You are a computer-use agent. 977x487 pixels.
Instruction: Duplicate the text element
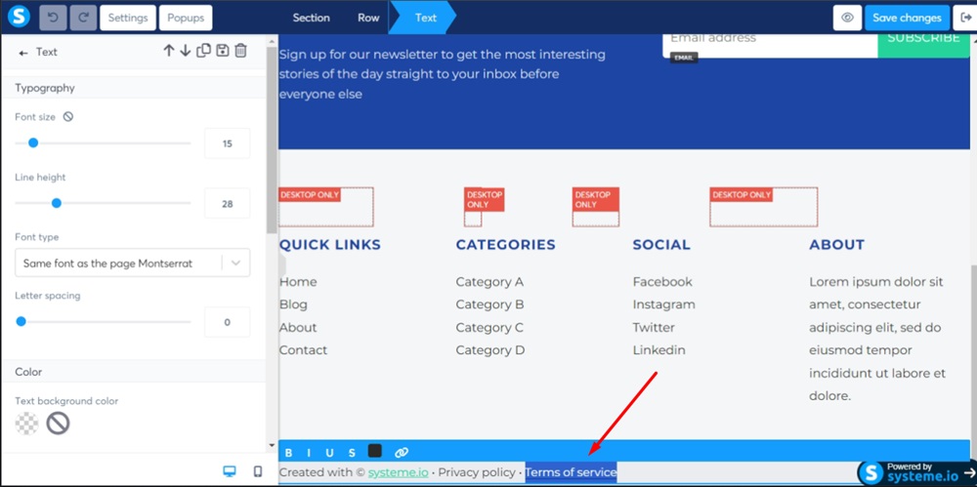pyautogui.click(x=203, y=51)
